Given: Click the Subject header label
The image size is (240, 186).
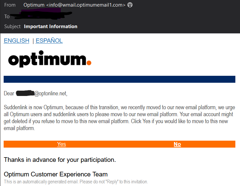Looking at the screenshot, I should [13, 26].
